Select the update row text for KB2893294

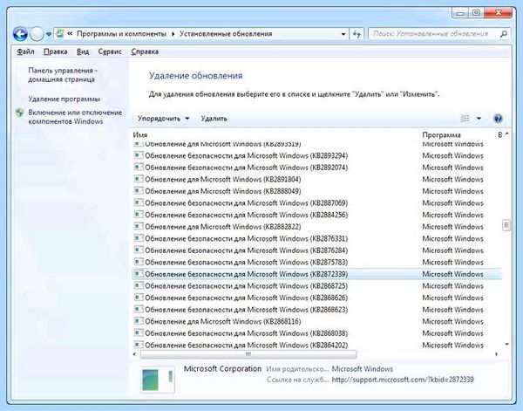point(246,155)
